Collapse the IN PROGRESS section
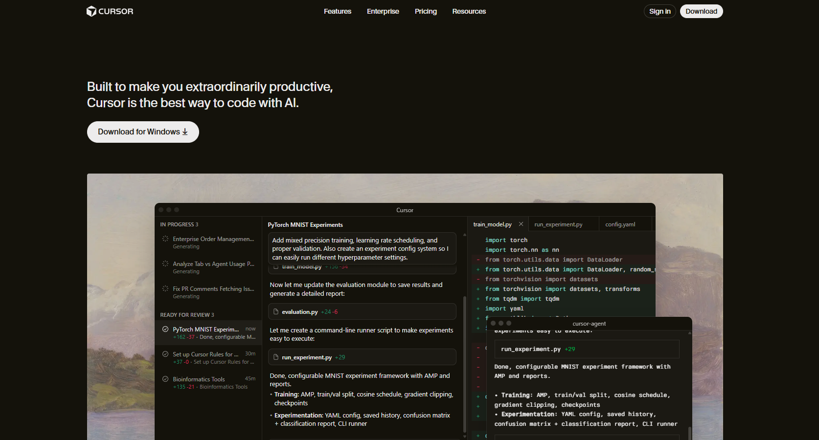Image resolution: width=819 pixels, height=440 pixels. pyautogui.click(x=179, y=224)
